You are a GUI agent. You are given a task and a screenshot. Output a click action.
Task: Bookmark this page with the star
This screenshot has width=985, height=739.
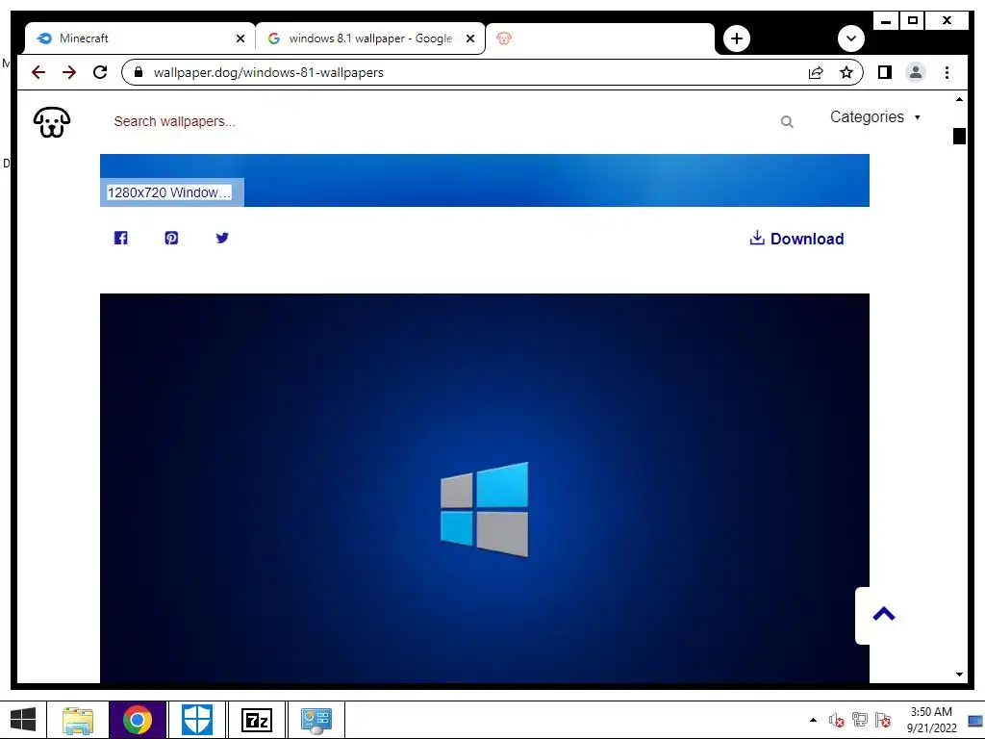pos(846,72)
